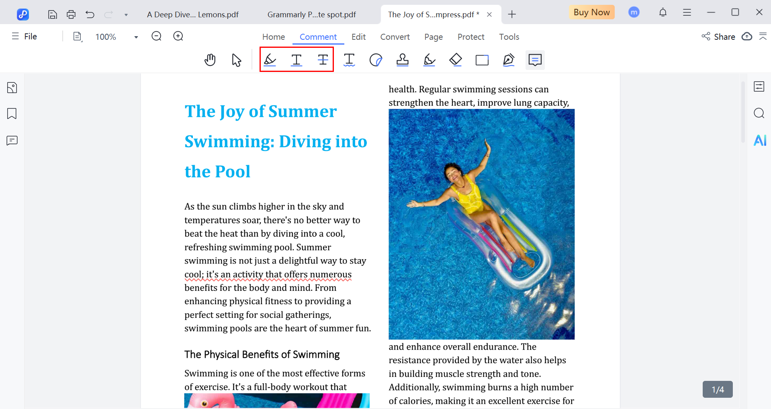
Task: Select the Eraser tool
Action: pyautogui.click(x=455, y=59)
